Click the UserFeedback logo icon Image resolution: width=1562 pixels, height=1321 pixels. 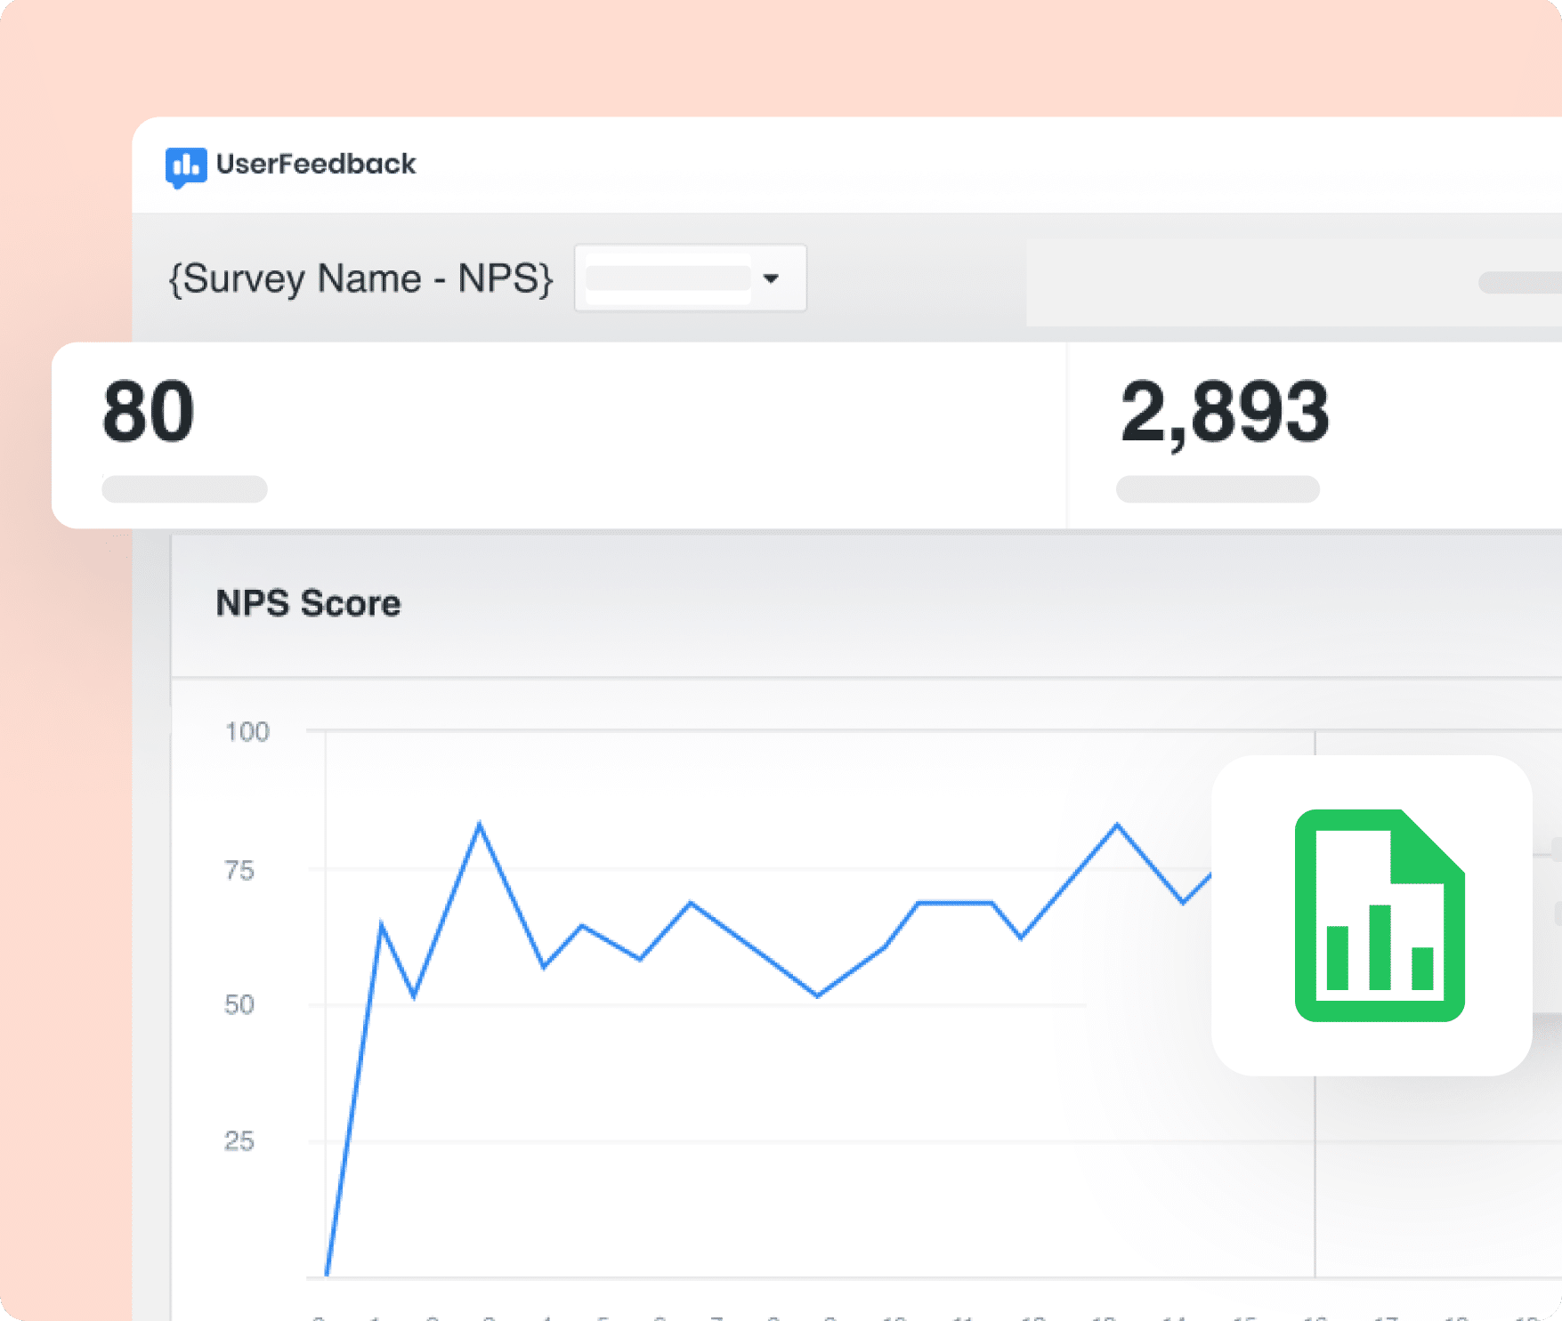pos(186,166)
